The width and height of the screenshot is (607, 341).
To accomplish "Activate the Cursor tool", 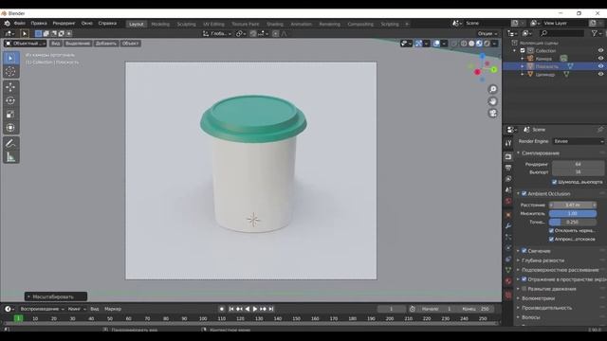I will pos(10,72).
